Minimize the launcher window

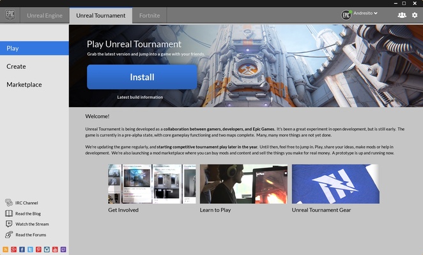point(396,3)
